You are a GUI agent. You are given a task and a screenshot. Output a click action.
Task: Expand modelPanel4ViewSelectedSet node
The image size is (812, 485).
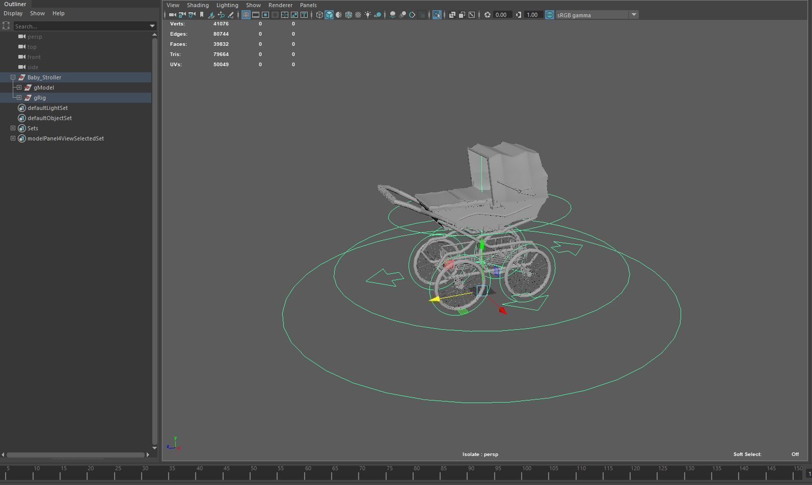13,138
